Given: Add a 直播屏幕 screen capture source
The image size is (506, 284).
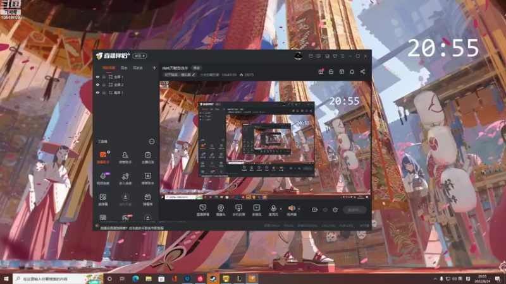Looking at the screenshot, I should (202, 210).
